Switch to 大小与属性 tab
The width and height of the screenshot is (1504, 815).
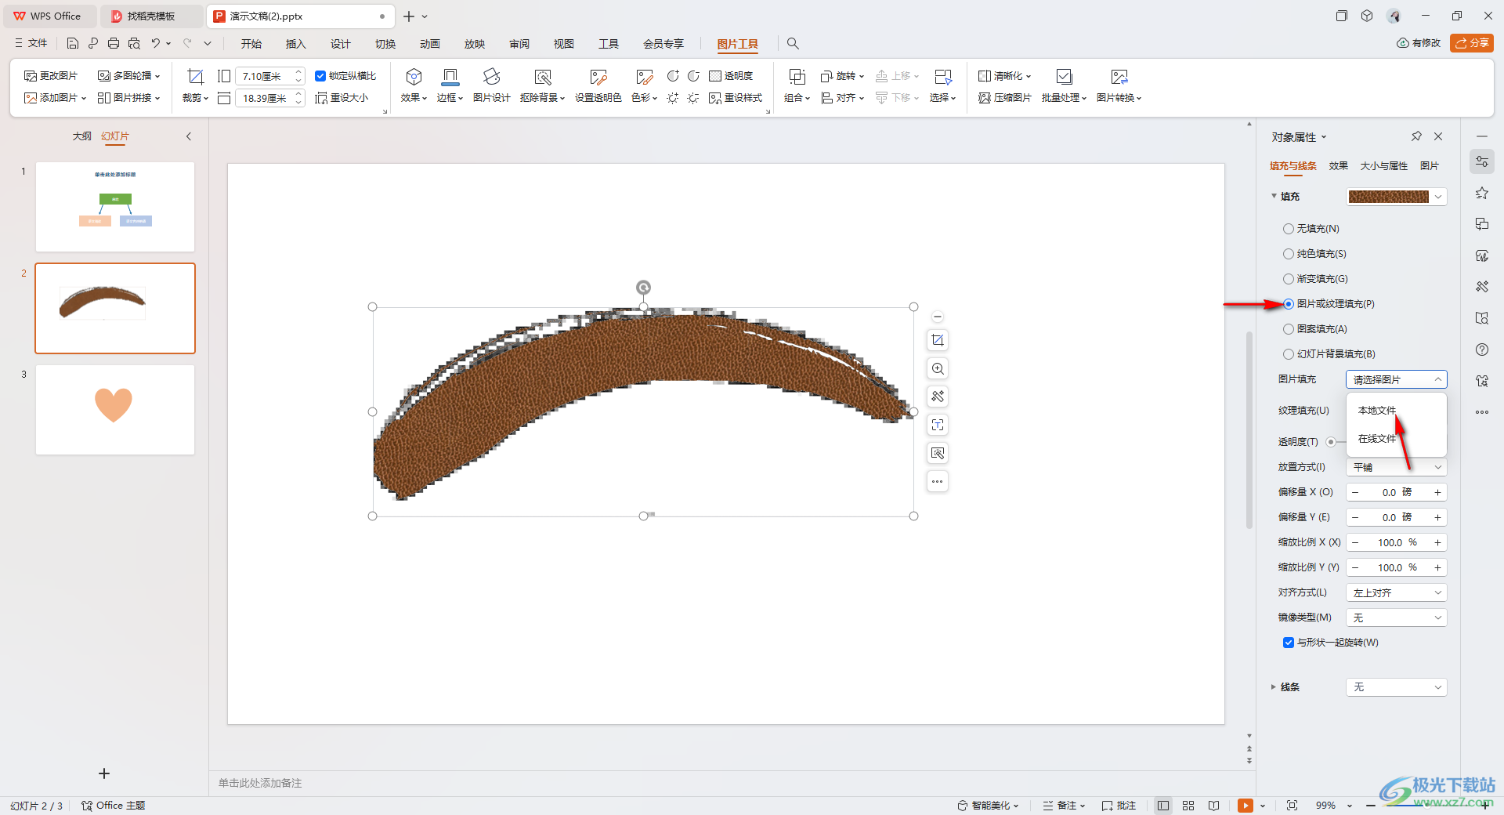click(x=1384, y=166)
